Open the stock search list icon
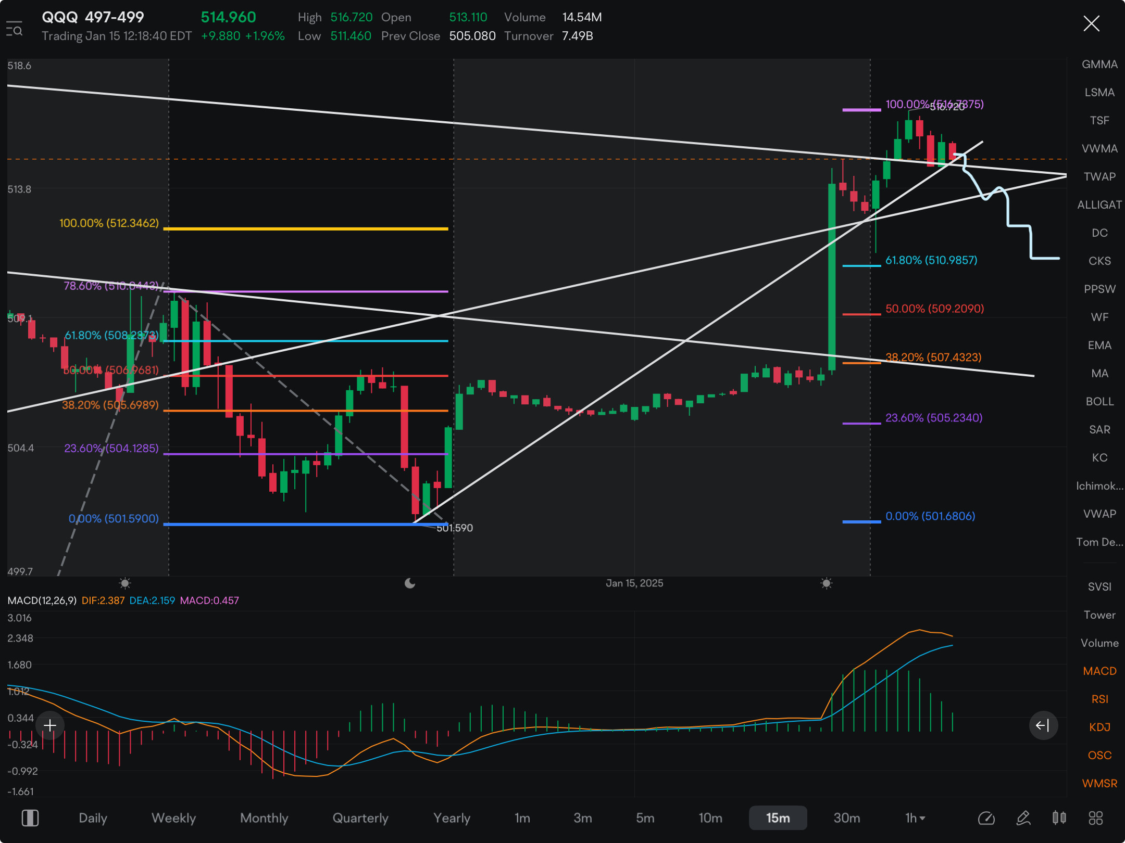 14,28
